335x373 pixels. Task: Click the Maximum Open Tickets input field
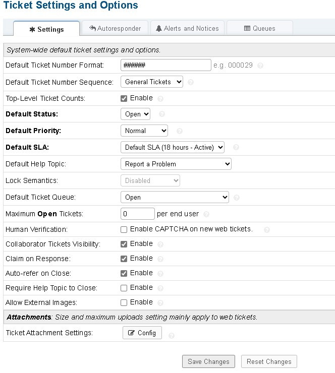point(137,214)
